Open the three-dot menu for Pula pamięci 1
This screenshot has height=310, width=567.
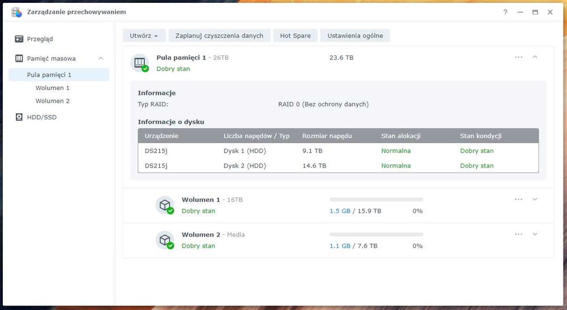pos(519,57)
